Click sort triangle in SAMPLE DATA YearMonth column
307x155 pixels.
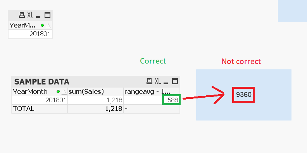64,92
